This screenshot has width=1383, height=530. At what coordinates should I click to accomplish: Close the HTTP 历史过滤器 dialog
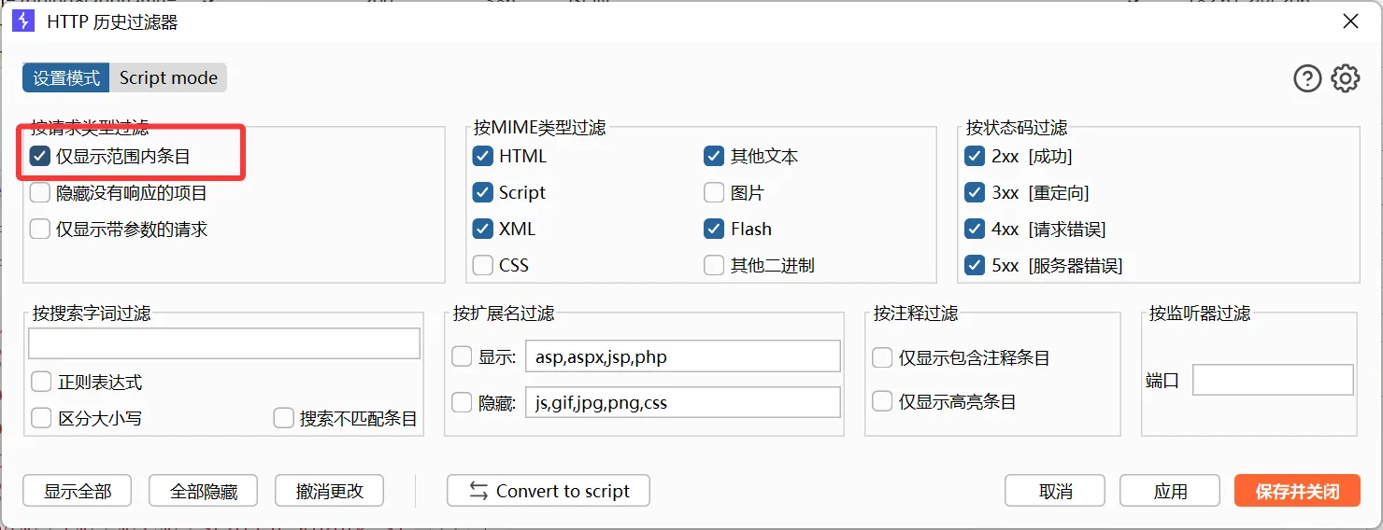(1350, 21)
